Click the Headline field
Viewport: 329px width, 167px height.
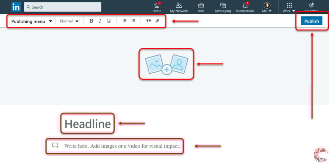[x=87, y=124]
